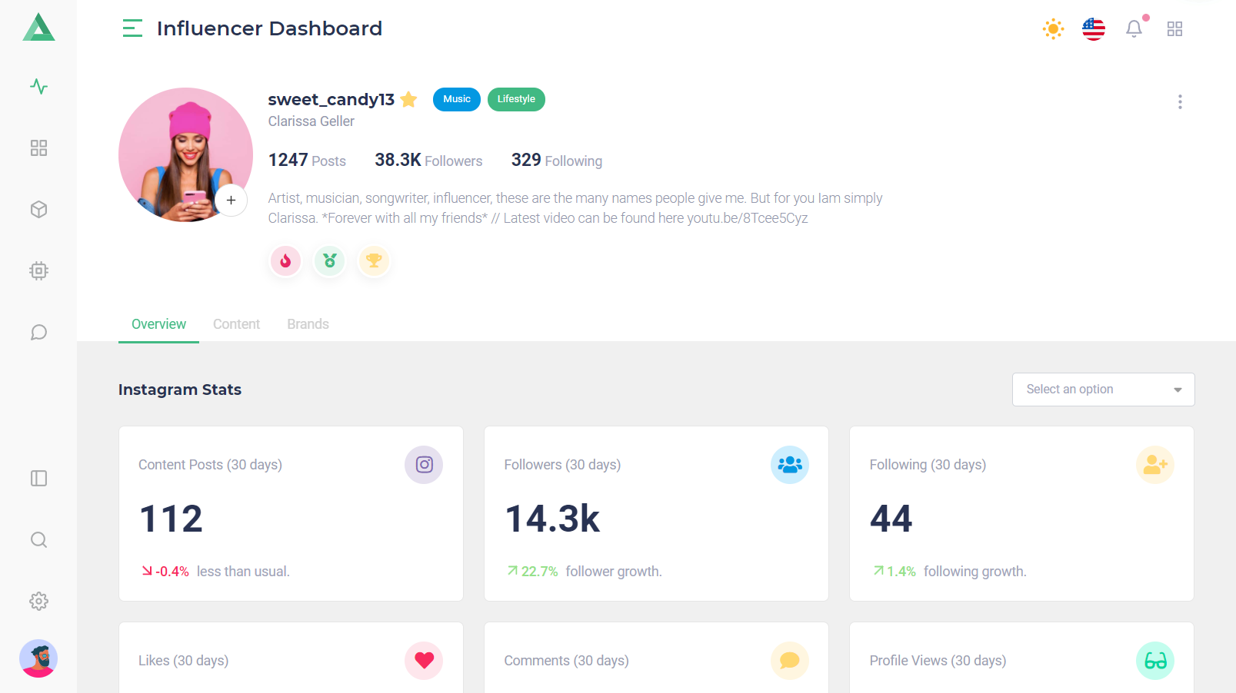Click the Influencer Dashboard title

click(x=269, y=28)
